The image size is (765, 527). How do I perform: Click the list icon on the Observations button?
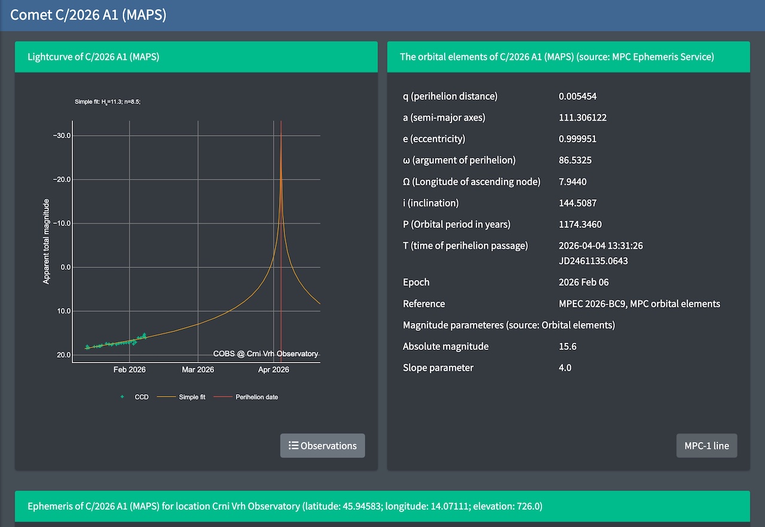(293, 446)
